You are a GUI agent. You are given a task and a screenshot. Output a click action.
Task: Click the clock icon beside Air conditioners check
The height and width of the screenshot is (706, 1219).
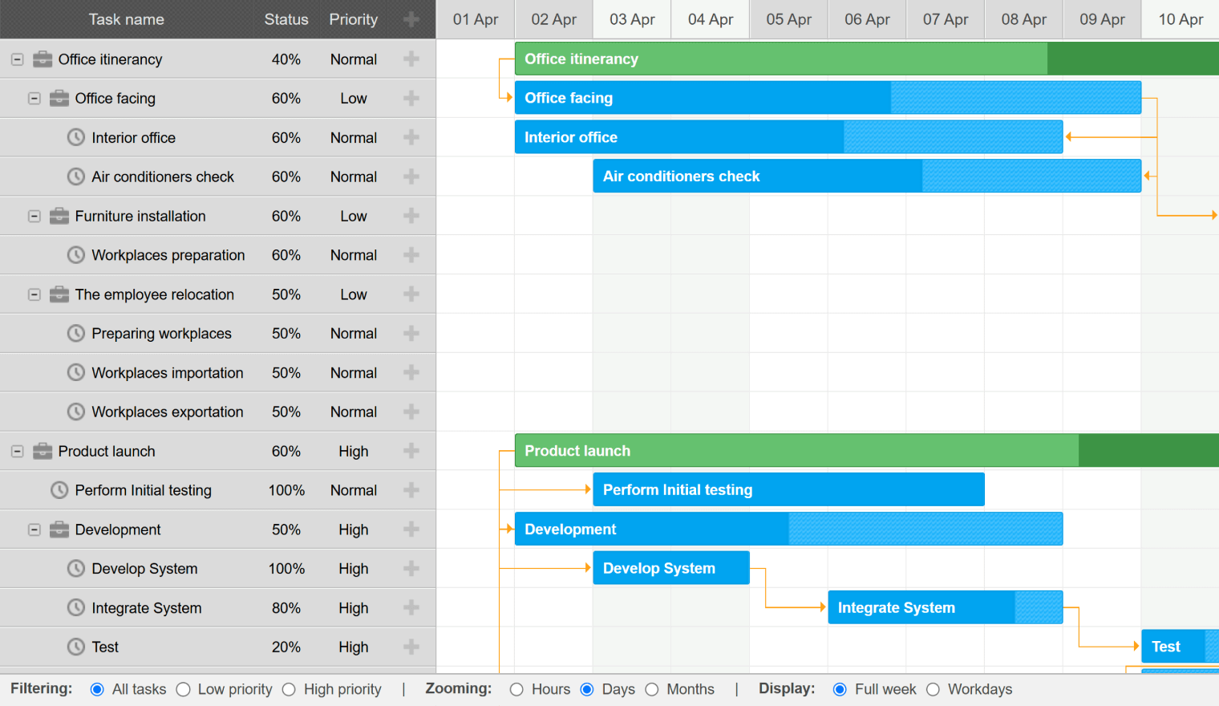pos(76,176)
